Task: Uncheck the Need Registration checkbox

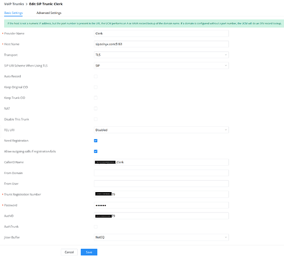Action: [96, 141]
